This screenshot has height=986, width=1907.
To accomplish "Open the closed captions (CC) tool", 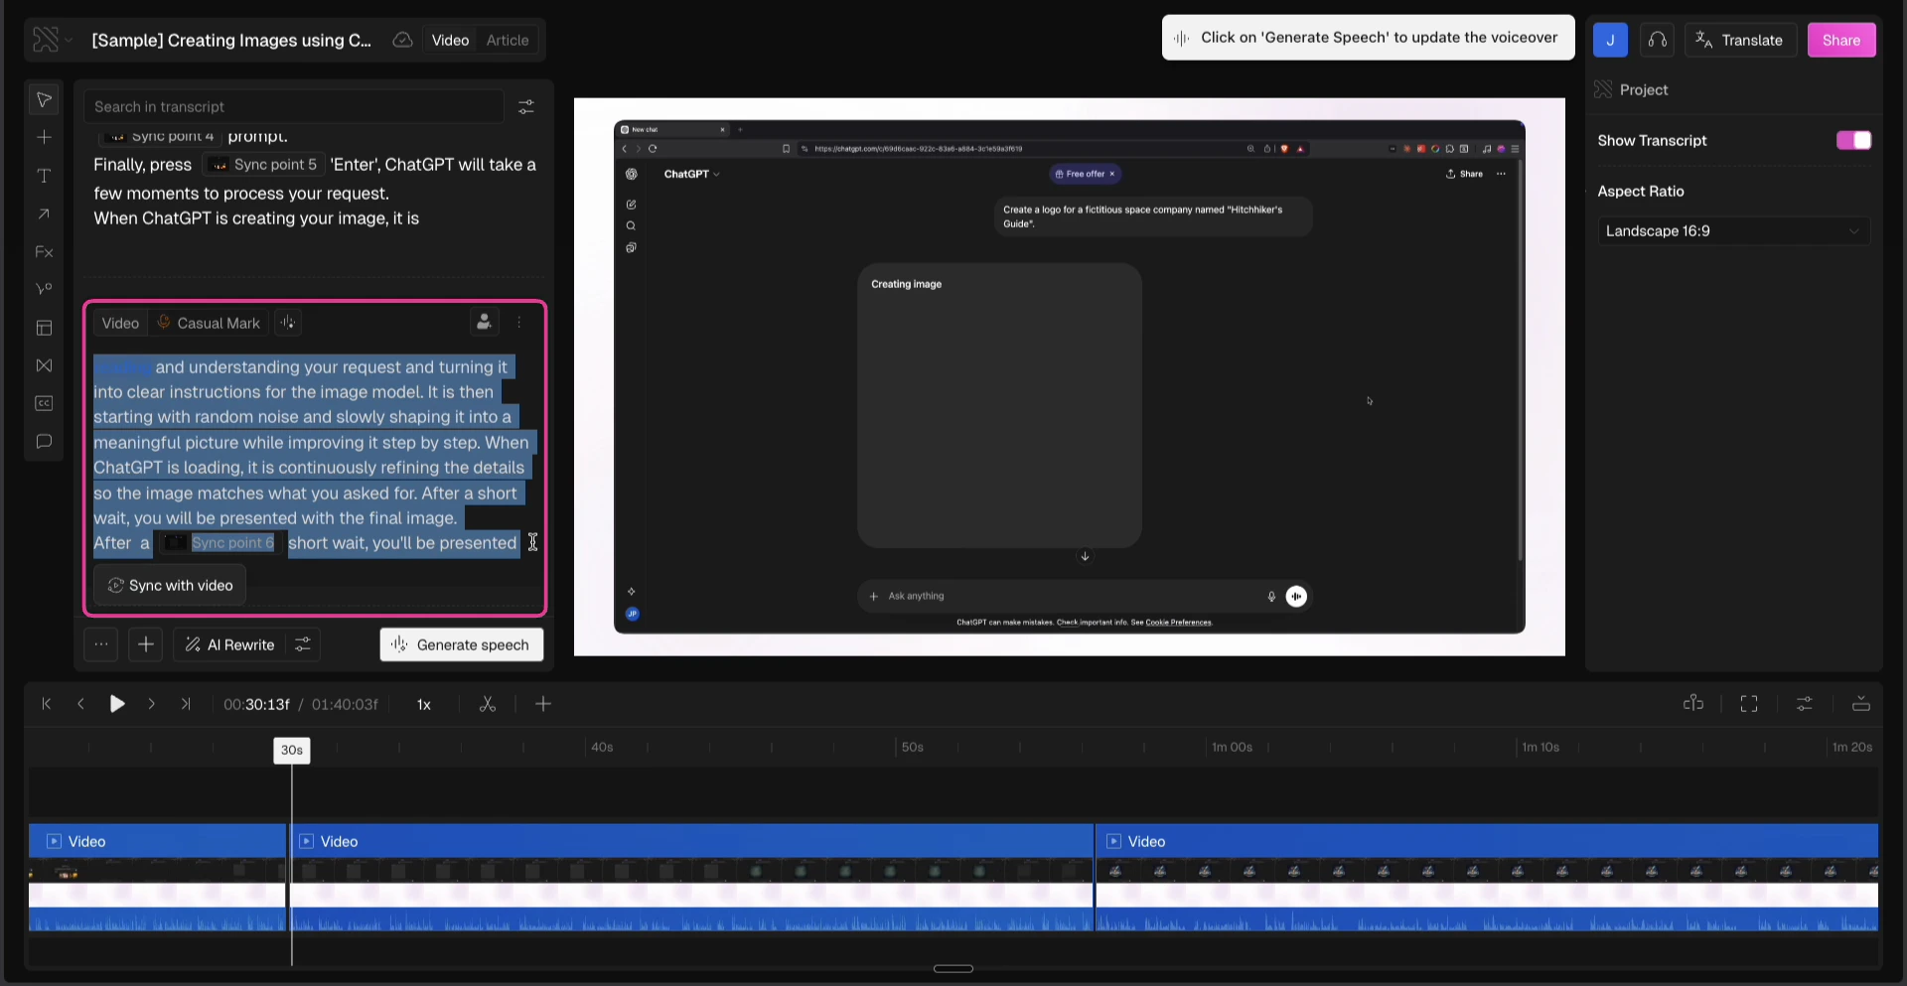I will [x=44, y=403].
